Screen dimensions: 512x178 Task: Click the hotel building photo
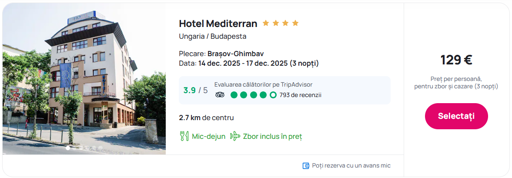(84, 78)
